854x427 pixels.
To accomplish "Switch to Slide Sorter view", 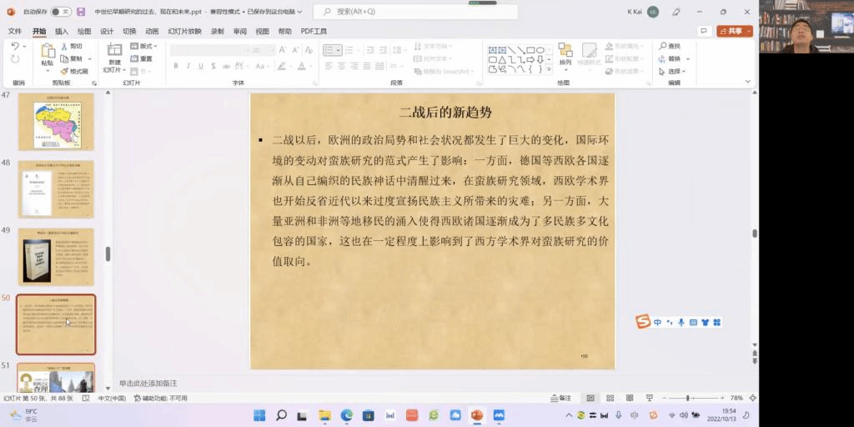I will [x=608, y=399].
